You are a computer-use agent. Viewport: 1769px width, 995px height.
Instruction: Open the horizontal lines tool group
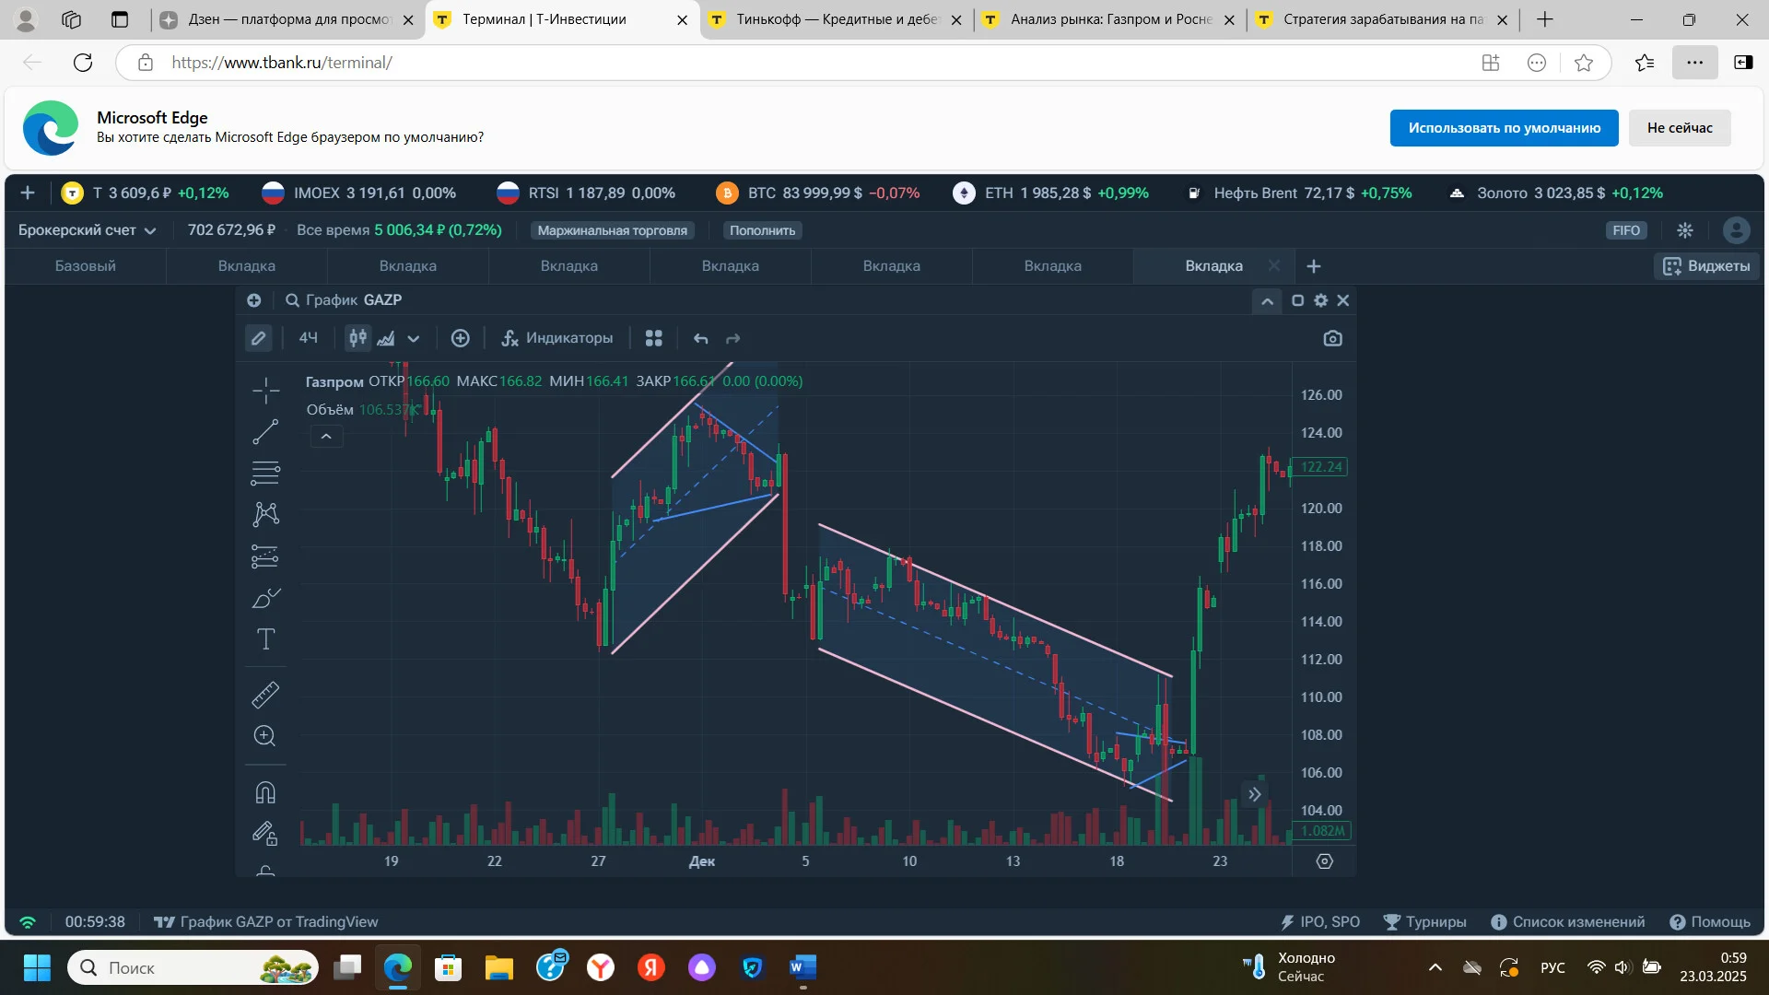point(265,473)
